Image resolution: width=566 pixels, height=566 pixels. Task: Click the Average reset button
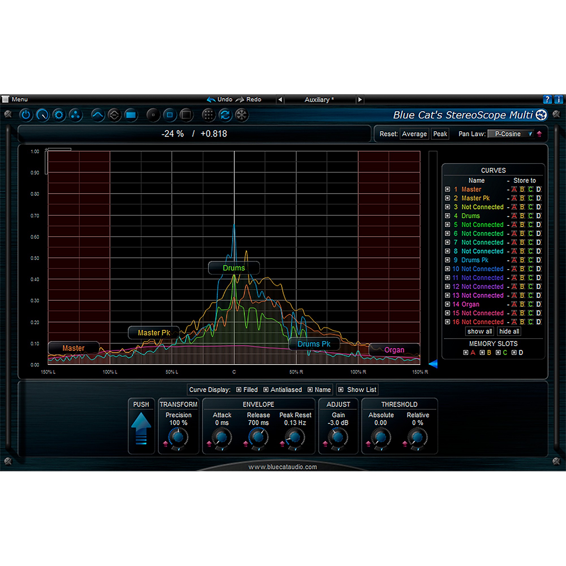click(x=414, y=134)
